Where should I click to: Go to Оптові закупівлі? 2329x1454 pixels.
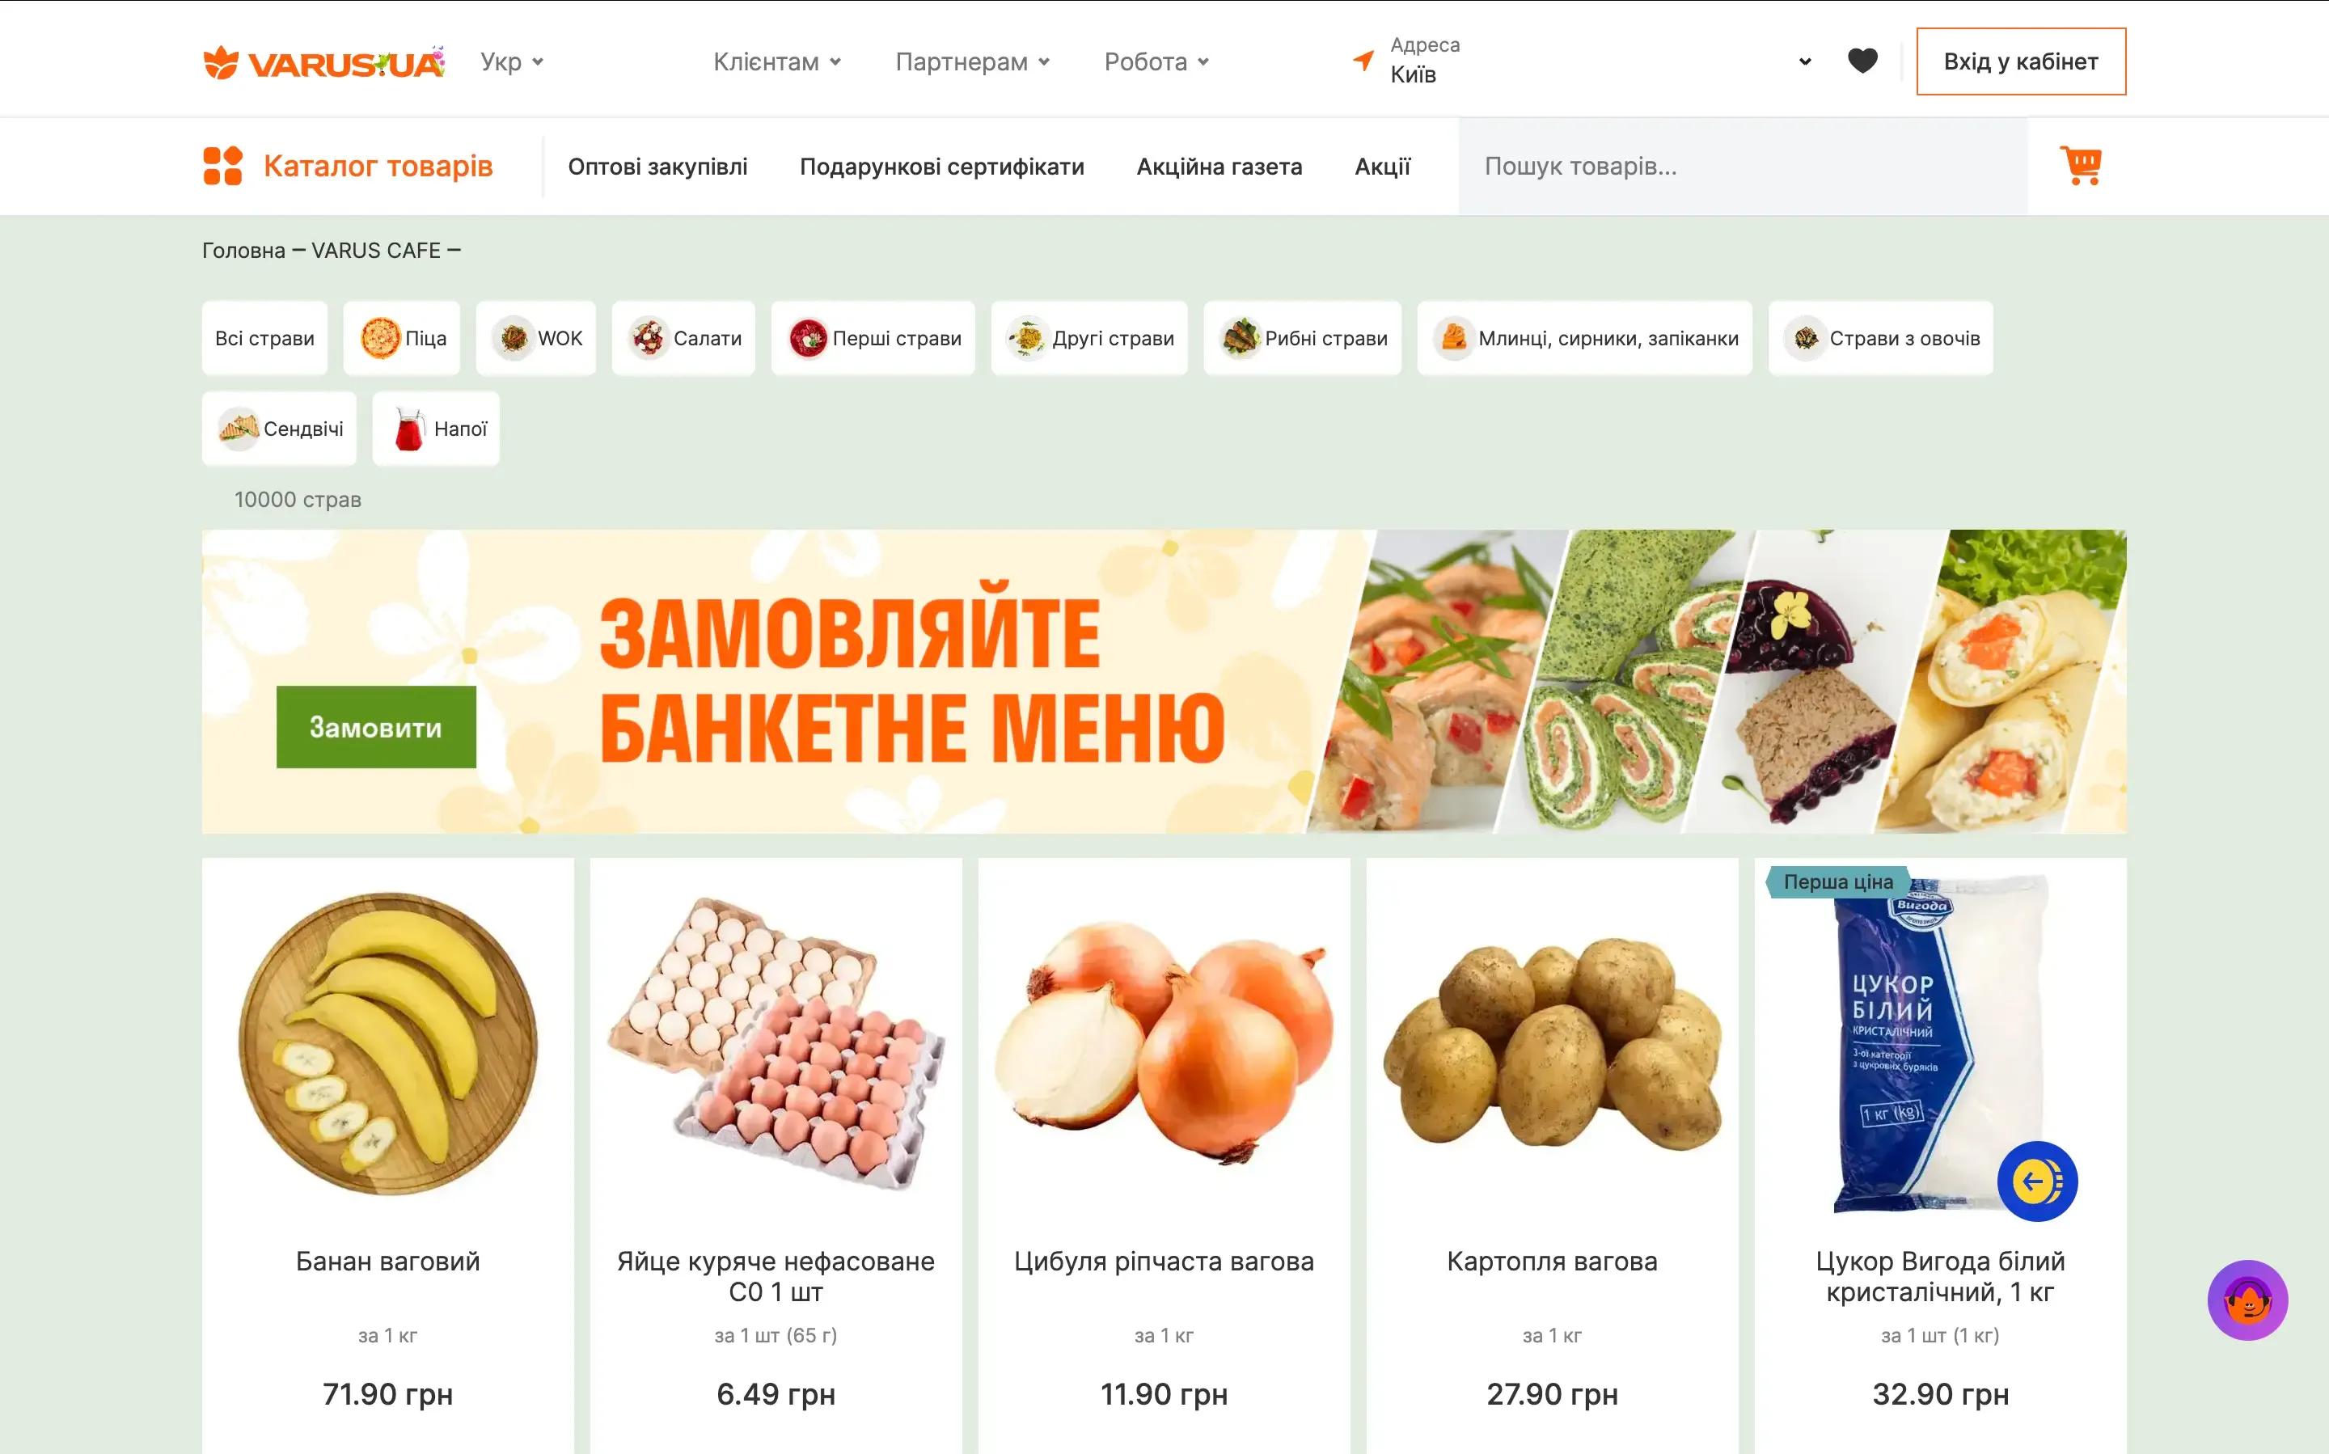pos(657,167)
